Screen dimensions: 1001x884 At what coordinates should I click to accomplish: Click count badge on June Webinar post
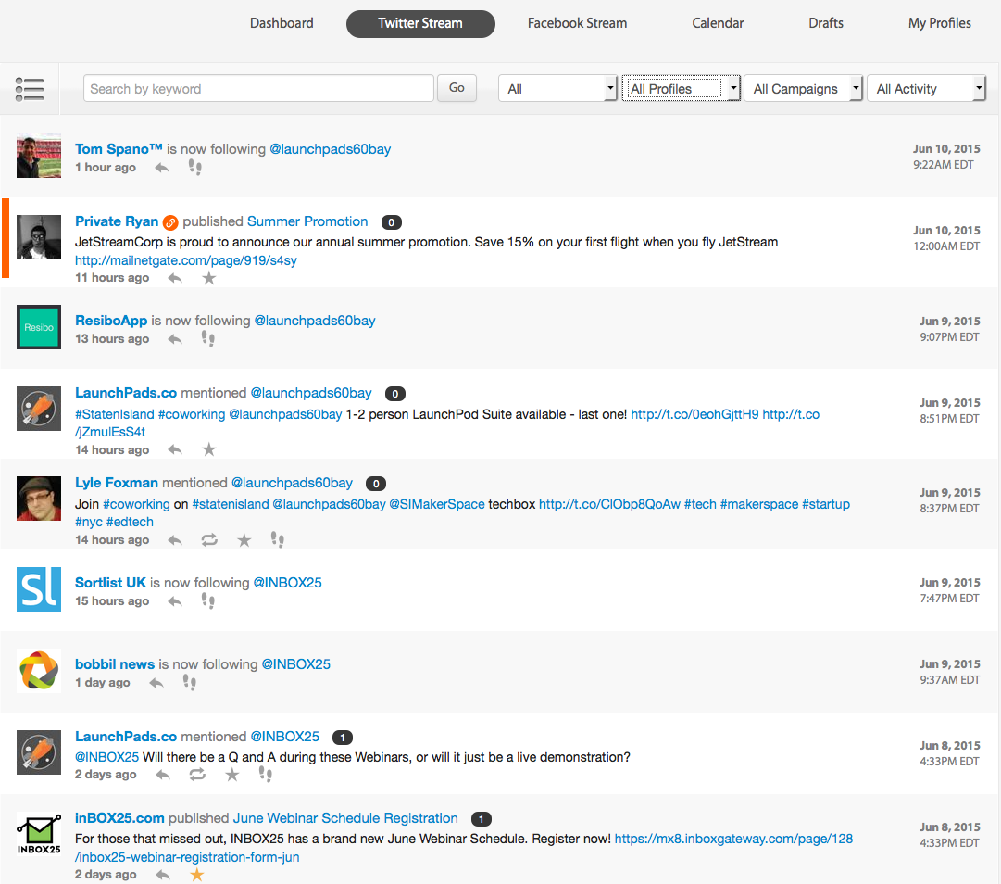pyautogui.click(x=482, y=819)
